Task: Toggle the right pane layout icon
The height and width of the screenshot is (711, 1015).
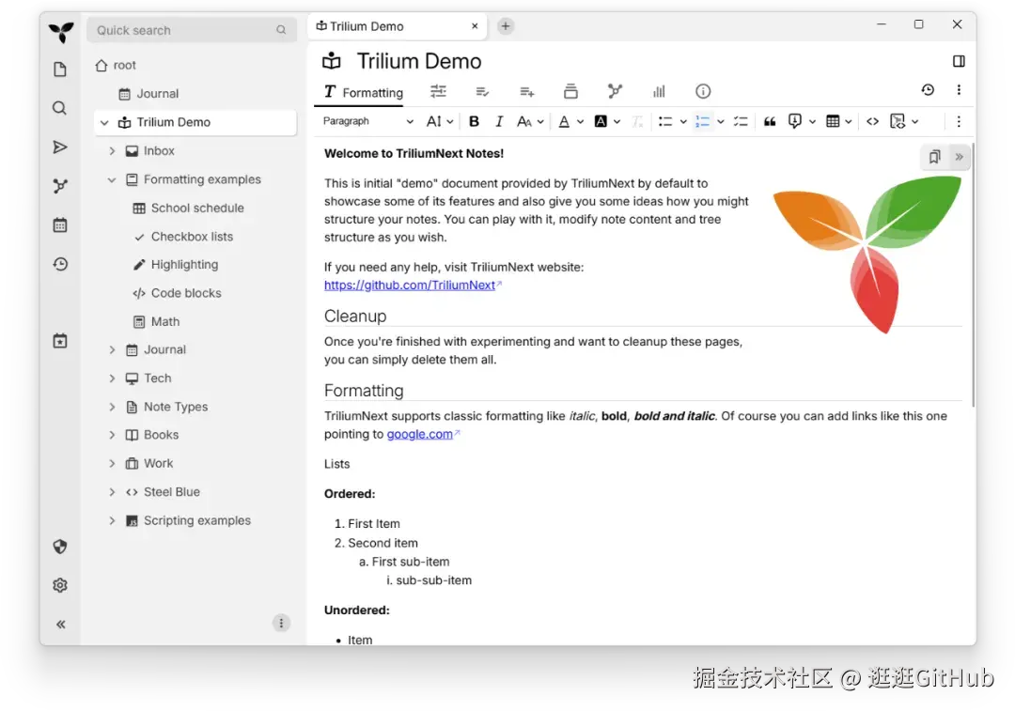Action: click(x=959, y=61)
